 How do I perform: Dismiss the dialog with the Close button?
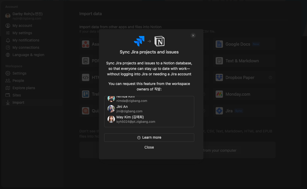149,147
